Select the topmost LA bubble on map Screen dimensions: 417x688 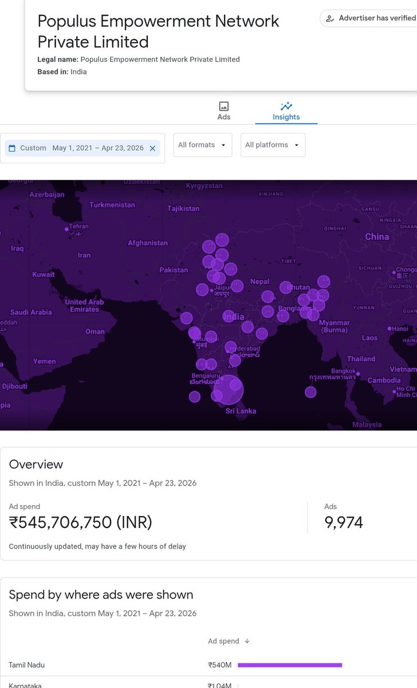pos(222,240)
